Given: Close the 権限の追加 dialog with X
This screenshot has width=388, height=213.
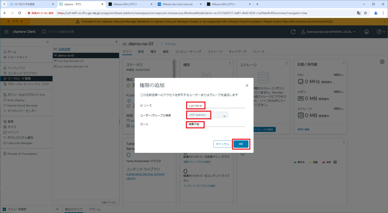Looking at the screenshot, I should pos(247,86).
